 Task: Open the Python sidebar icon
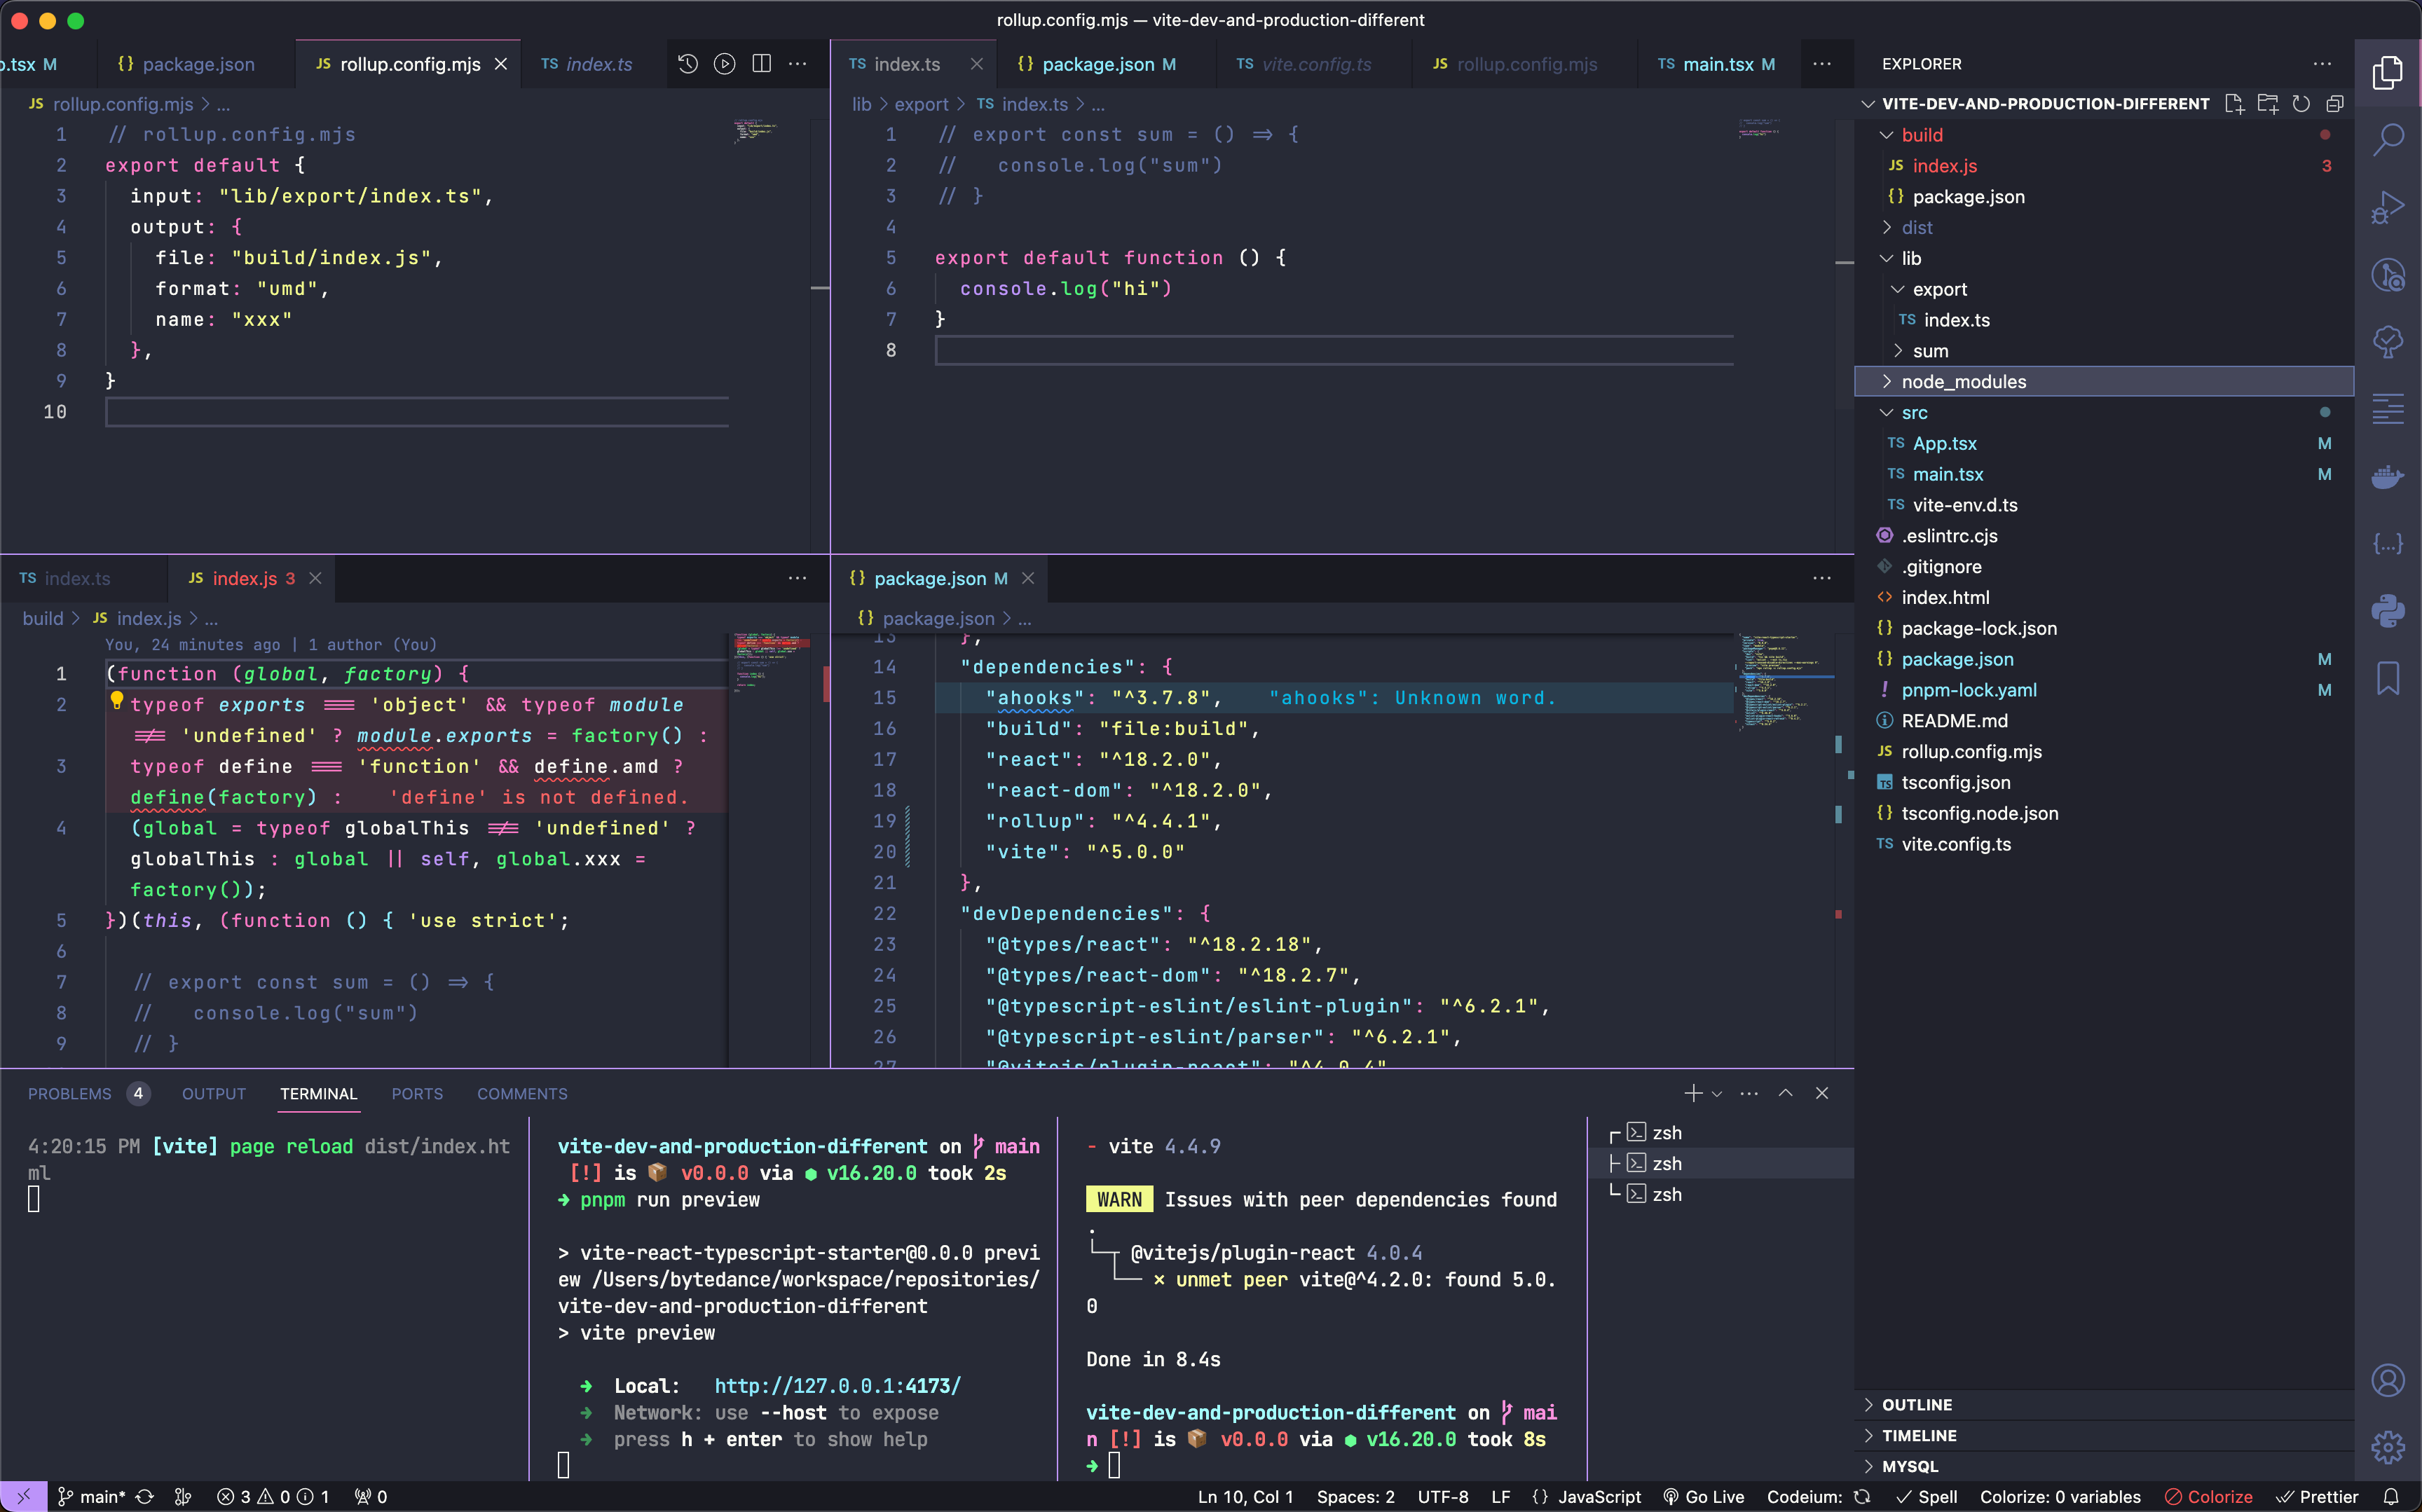point(2388,610)
